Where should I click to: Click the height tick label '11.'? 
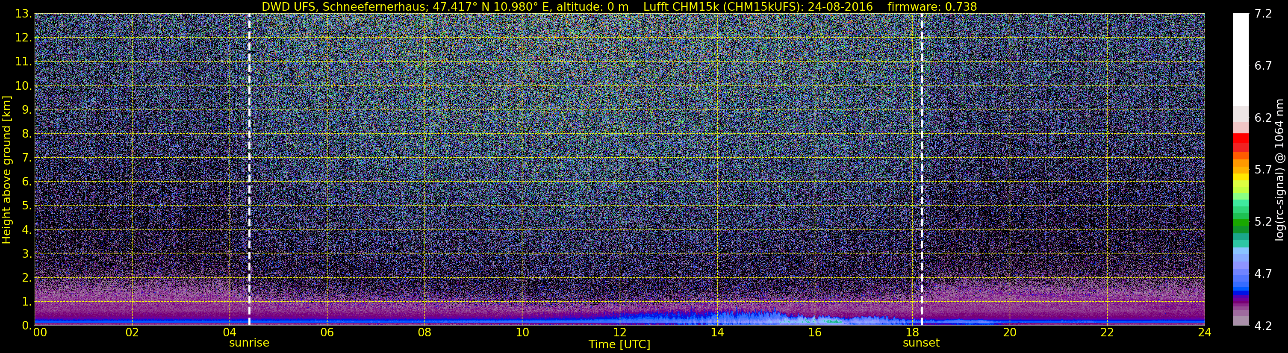[x=23, y=62]
